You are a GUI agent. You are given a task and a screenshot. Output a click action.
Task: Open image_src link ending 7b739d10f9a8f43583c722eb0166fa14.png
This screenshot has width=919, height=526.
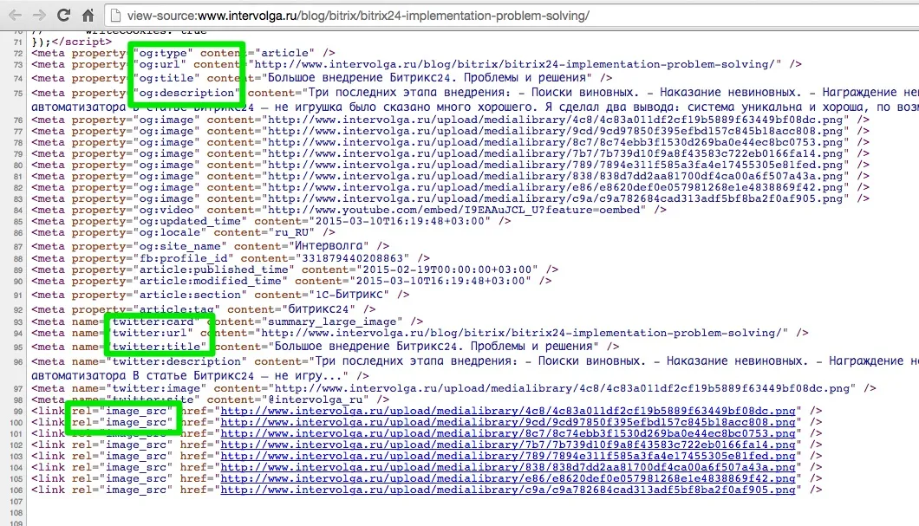pos(507,445)
